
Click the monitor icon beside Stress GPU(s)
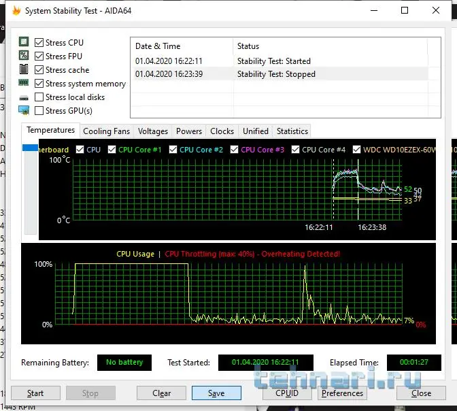pos(24,110)
